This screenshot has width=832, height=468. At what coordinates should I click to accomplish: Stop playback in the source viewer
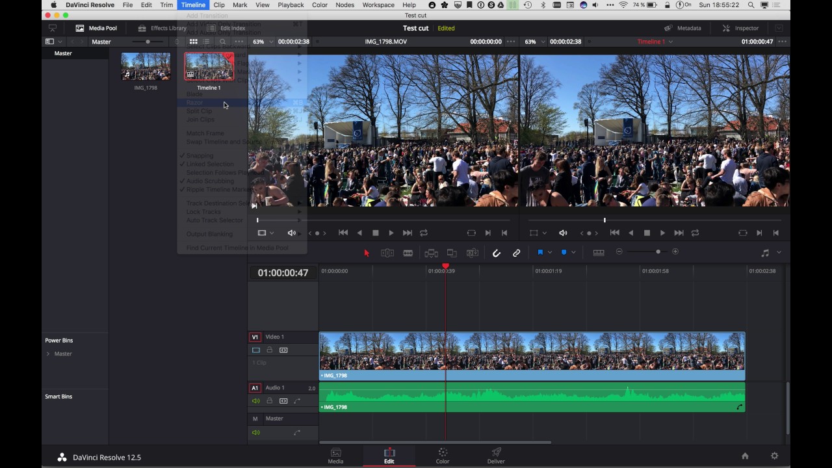[x=375, y=233]
